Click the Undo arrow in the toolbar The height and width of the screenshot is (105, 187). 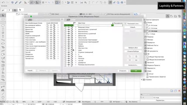pyautogui.click(x=3, y=2)
